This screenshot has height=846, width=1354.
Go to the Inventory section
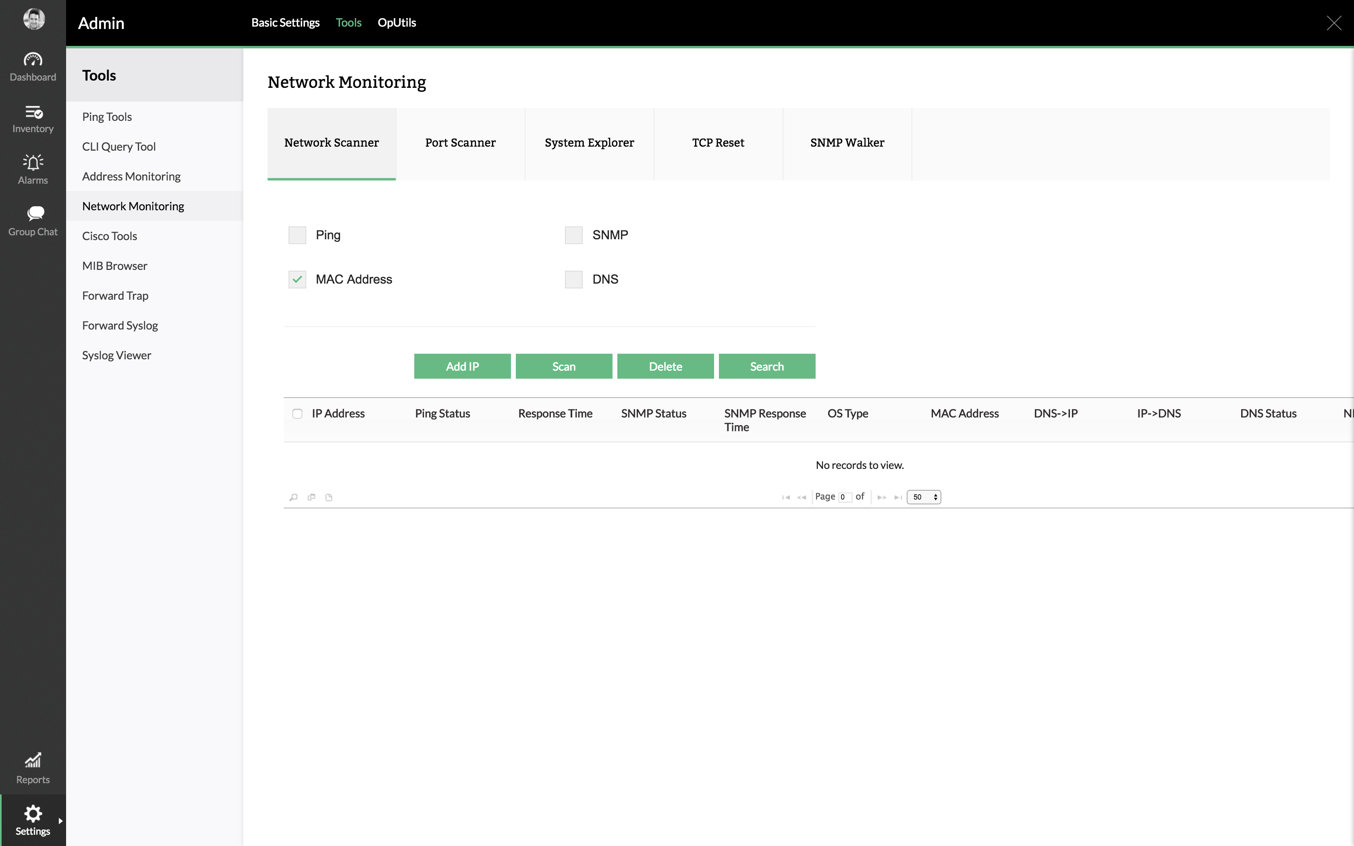tap(33, 118)
